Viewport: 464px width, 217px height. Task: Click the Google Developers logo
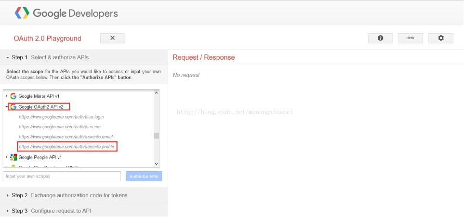pos(66,14)
